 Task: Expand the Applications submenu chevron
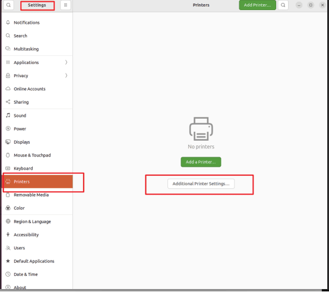click(66, 62)
